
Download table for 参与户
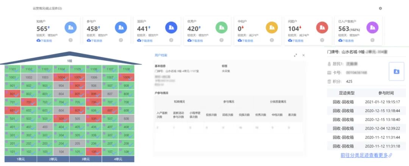pyautogui.click(x=94, y=40)
